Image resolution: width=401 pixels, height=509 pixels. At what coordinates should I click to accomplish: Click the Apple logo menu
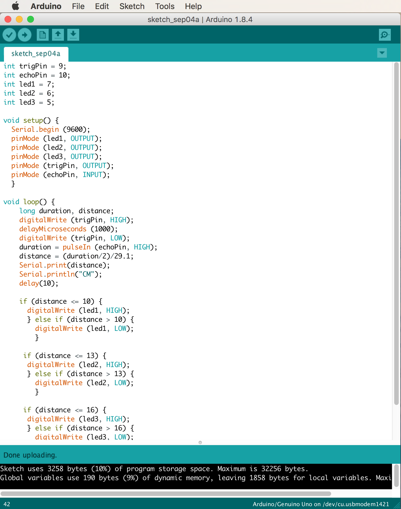[x=16, y=6]
